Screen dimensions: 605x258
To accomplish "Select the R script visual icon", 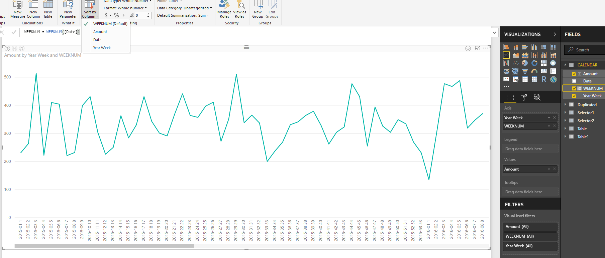I will (x=544, y=79).
